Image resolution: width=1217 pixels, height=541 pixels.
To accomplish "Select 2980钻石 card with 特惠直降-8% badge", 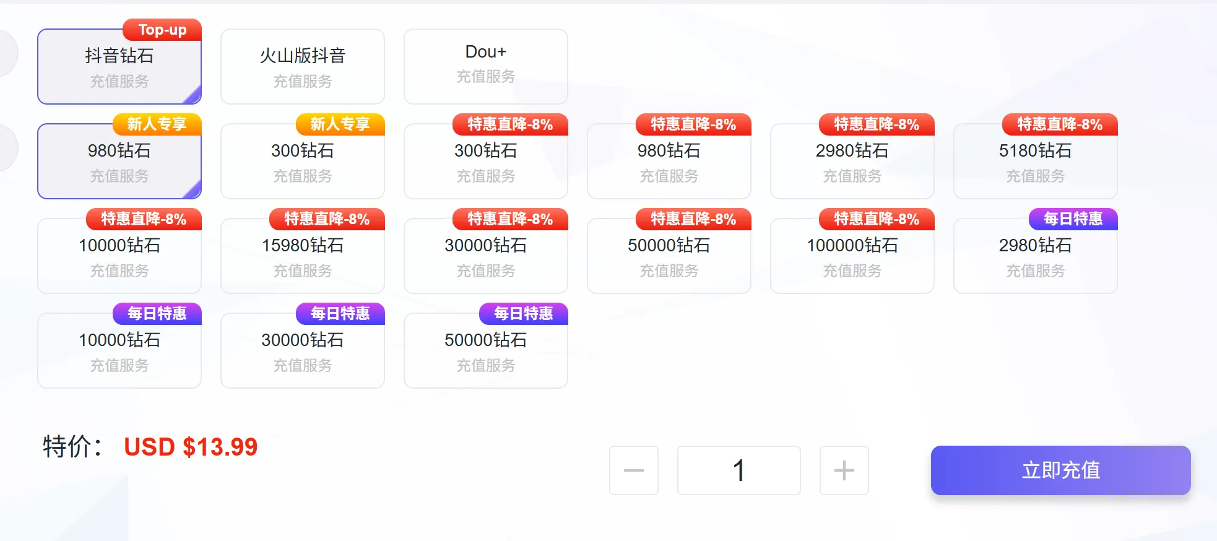I will 852,162.
